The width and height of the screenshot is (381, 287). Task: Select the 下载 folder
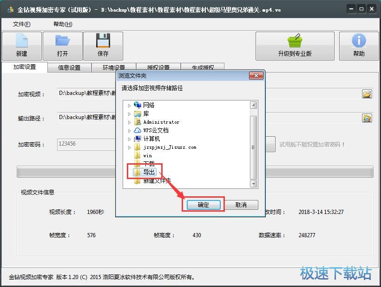click(x=144, y=163)
